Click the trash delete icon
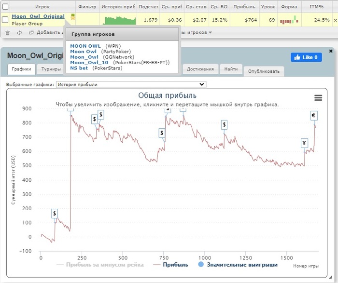 pyautogui.click(x=8, y=33)
